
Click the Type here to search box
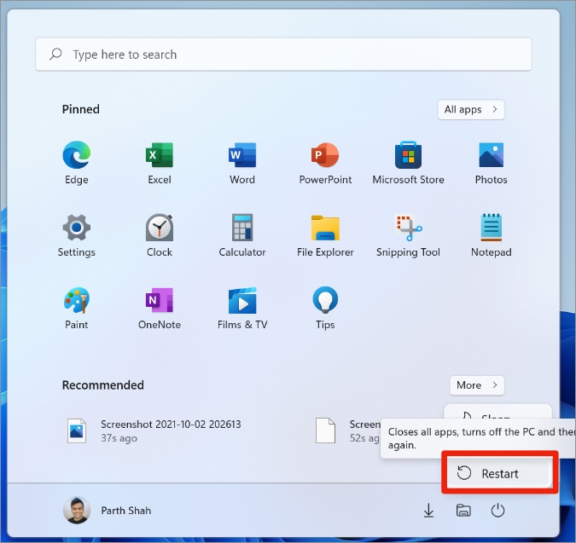[x=283, y=55]
